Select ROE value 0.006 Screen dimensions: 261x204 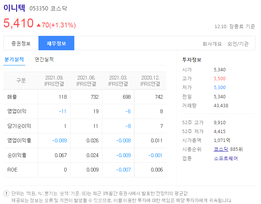coord(157,170)
